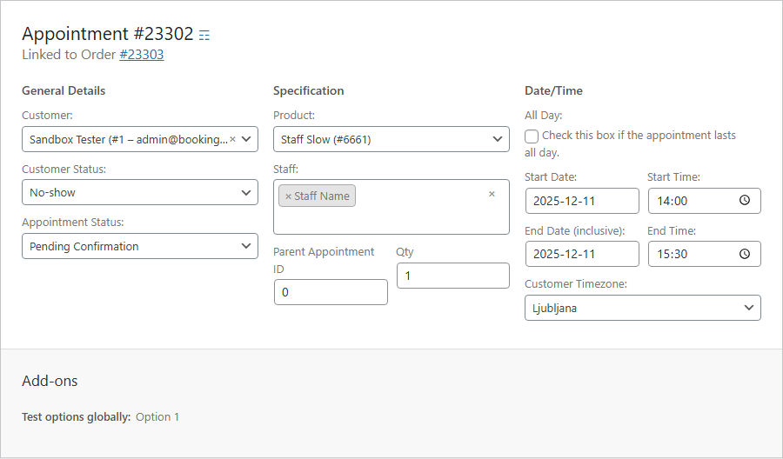Image resolution: width=783 pixels, height=459 pixels.
Task: Change the Customer Timezone from Ljubljana
Action: (642, 308)
